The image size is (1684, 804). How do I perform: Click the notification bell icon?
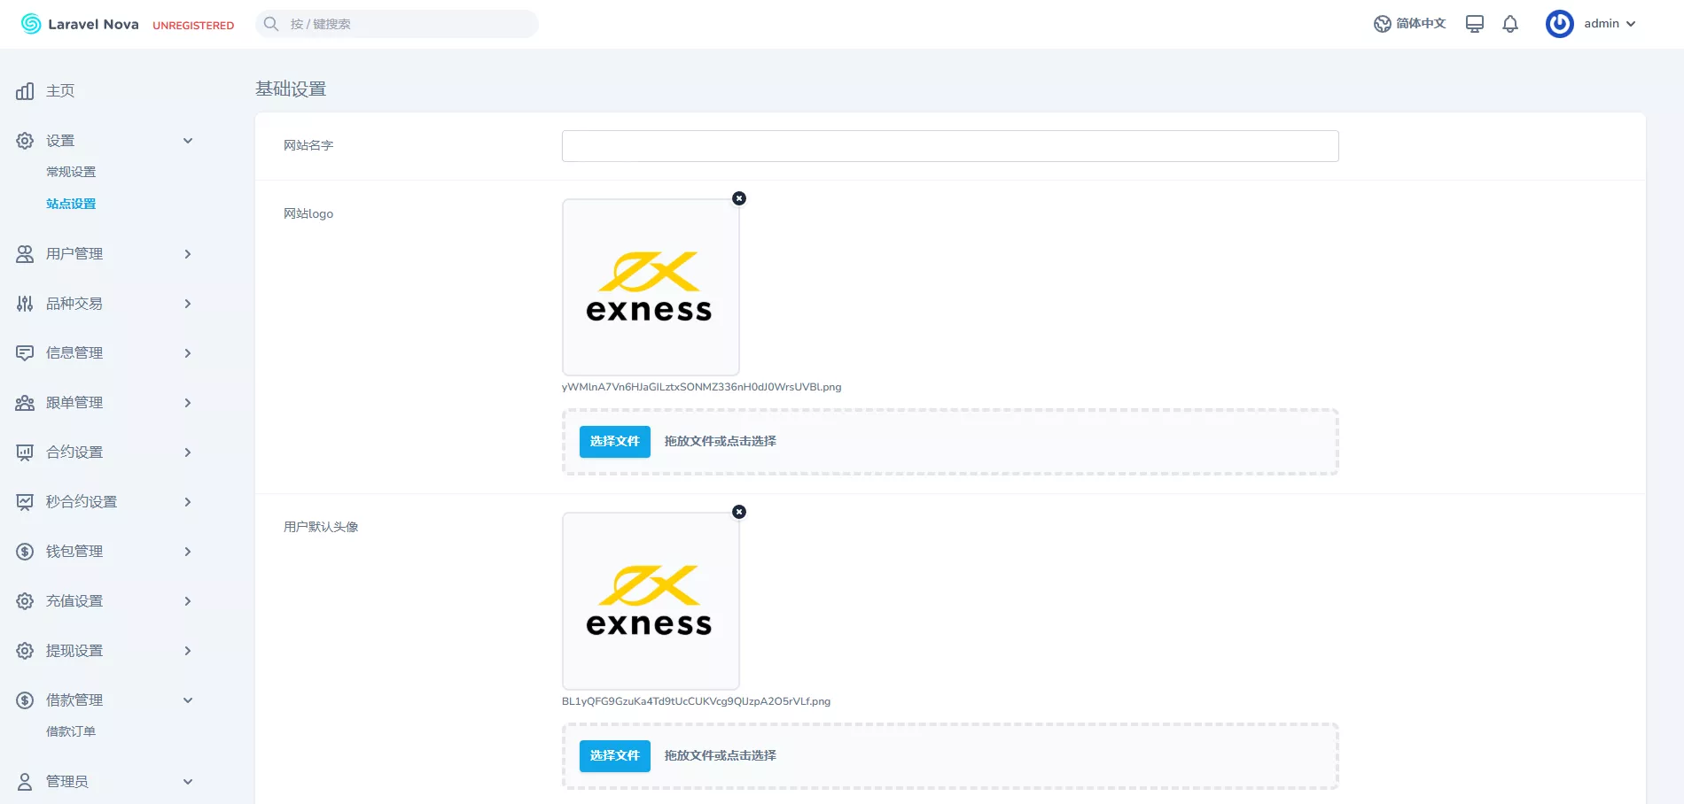[1510, 24]
